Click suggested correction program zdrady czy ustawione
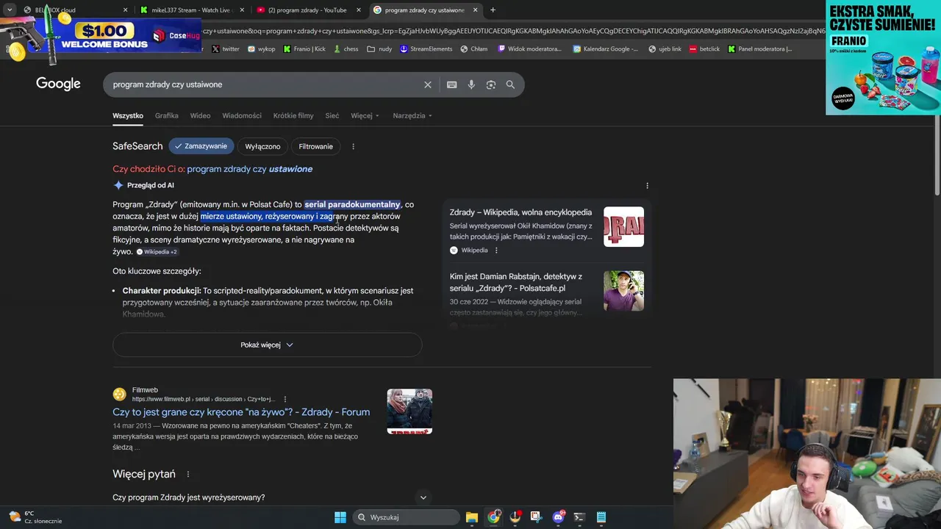The height and width of the screenshot is (529, 941). [250, 169]
